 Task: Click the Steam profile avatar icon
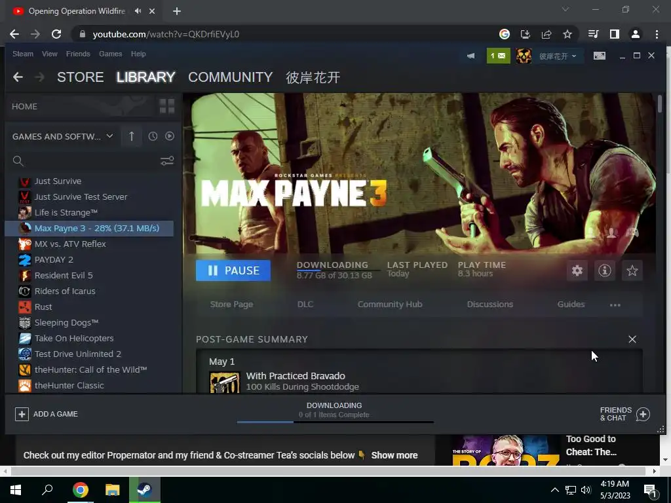point(524,56)
